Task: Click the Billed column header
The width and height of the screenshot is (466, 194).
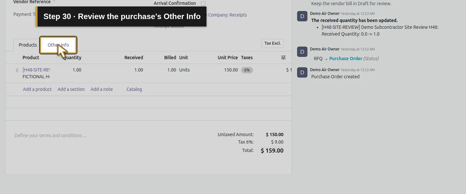Action: click(x=170, y=58)
